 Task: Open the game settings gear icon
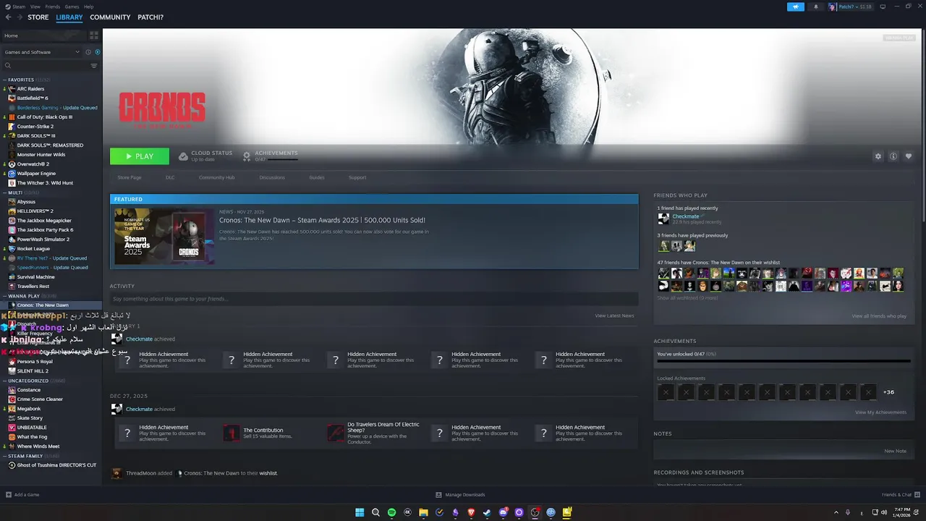click(878, 156)
